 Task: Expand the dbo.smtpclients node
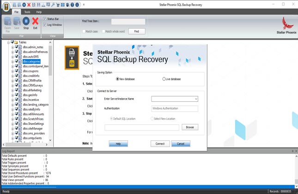(12, 138)
